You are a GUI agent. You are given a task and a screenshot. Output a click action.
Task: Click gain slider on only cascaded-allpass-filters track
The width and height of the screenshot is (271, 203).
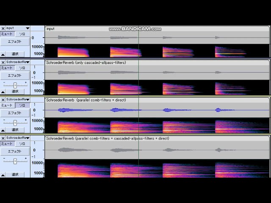[15, 85]
